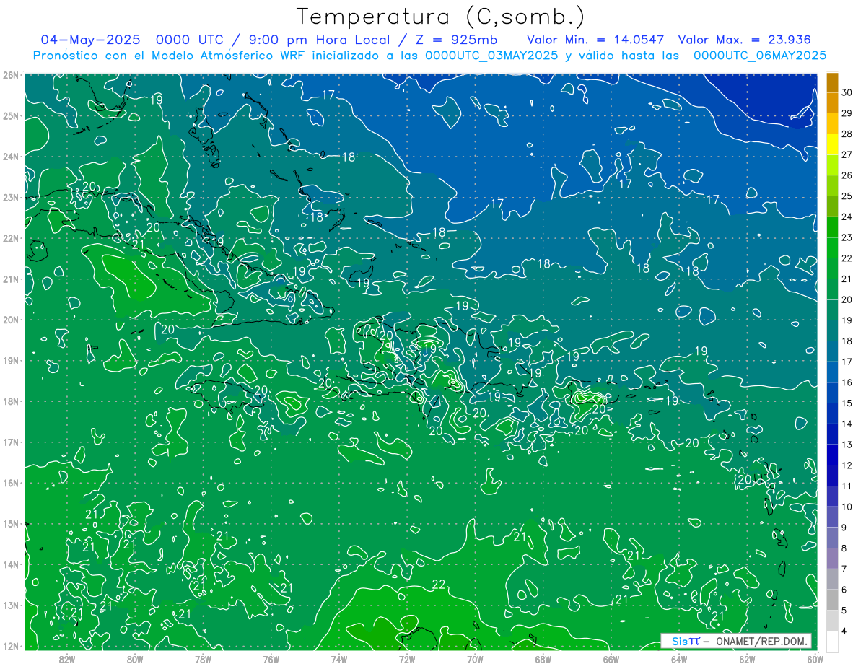Image resolution: width=866 pixels, height=669 pixels.
Task: Click the '17N' latitude label
Action: coord(10,442)
